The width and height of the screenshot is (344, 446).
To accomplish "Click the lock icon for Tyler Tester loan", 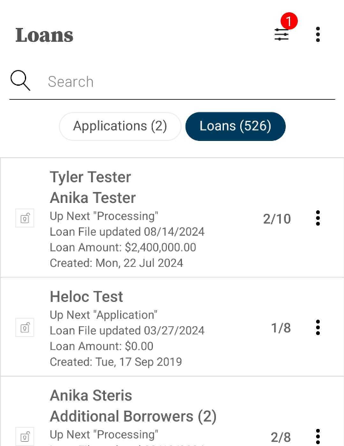I will pyautogui.click(x=25, y=218).
